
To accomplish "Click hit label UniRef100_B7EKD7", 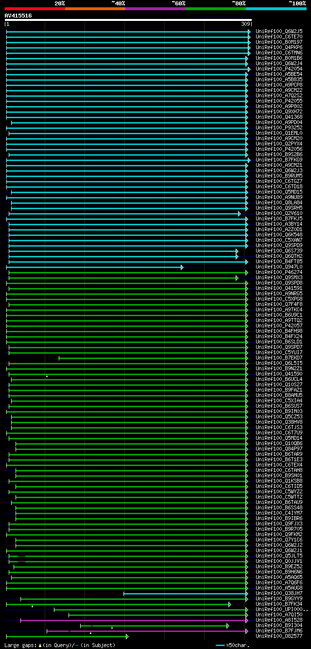I will click(x=279, y=358).
